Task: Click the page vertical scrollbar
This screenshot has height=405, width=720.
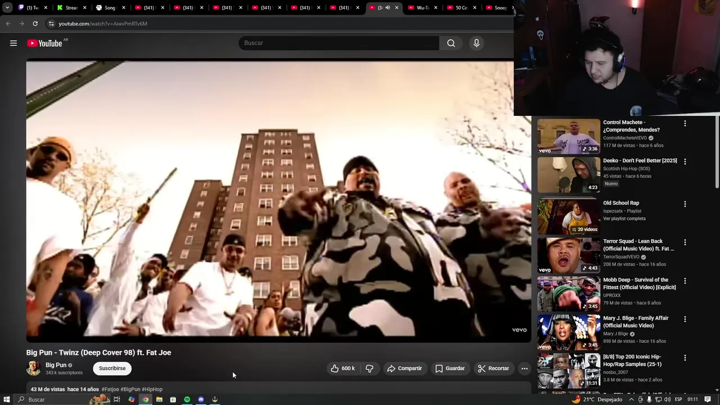Action: pyautogui.click(x=717, y=152)
